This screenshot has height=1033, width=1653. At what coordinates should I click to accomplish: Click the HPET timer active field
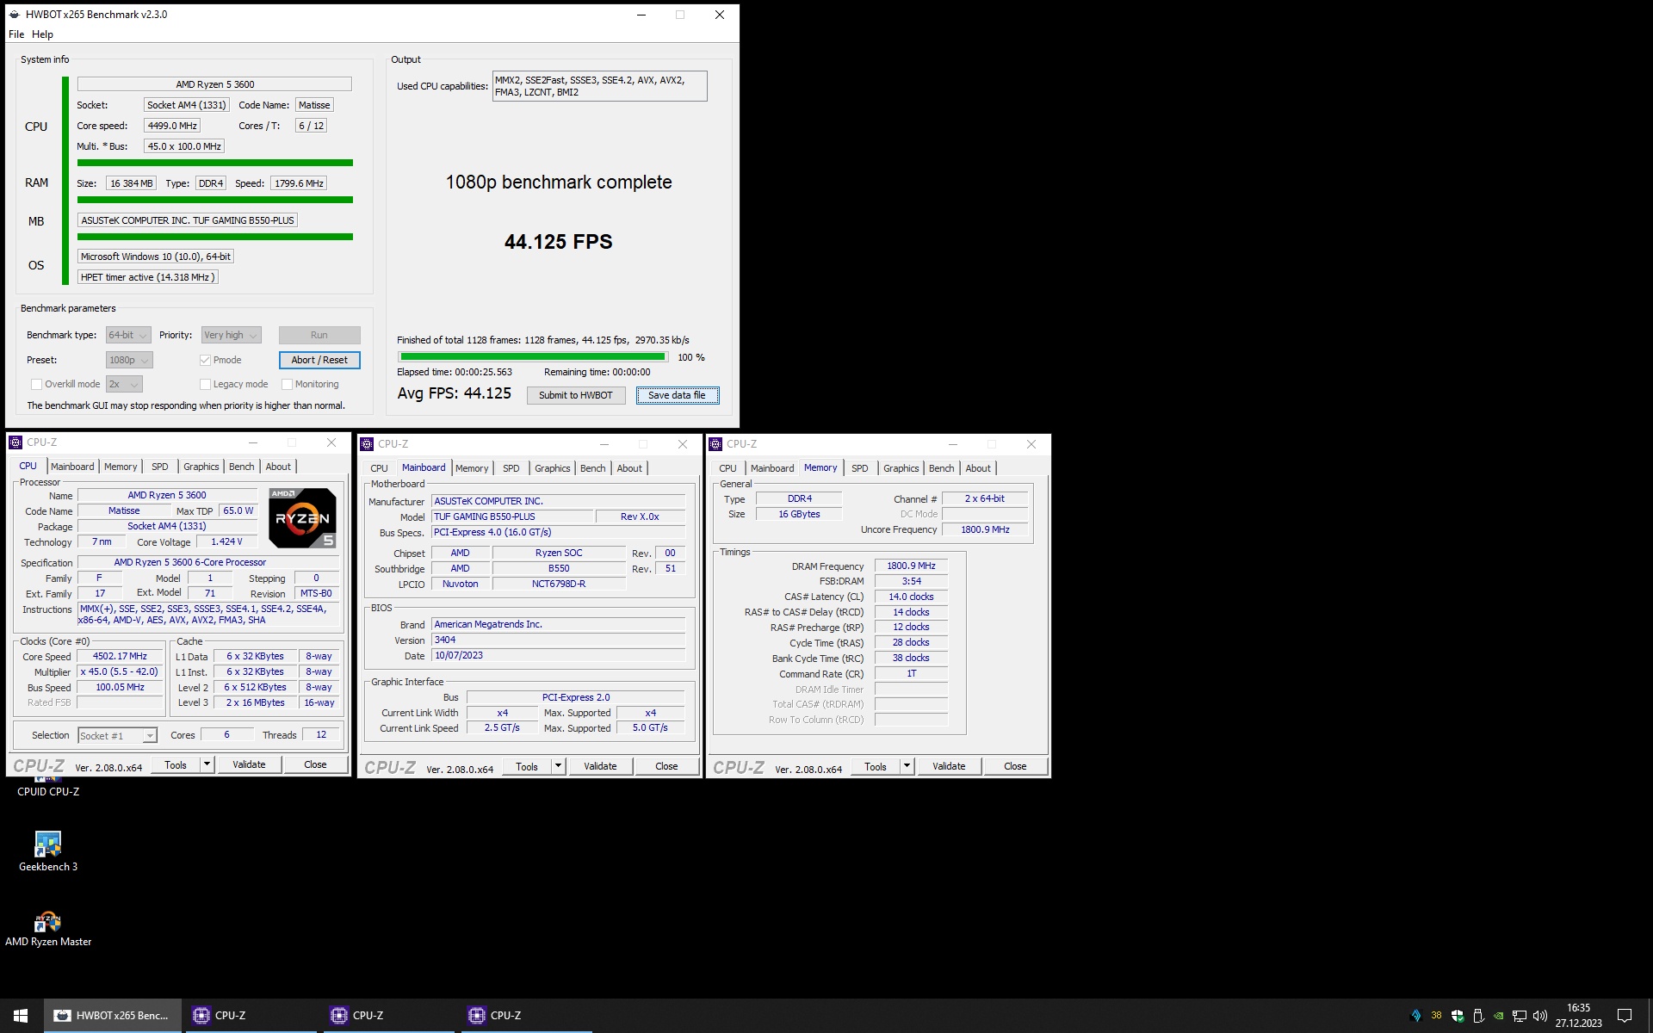(147, 277)
